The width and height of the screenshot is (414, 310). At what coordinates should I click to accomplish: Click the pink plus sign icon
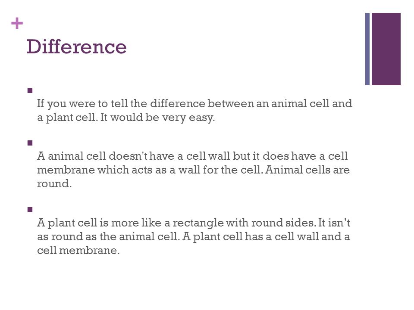(17, 23)
